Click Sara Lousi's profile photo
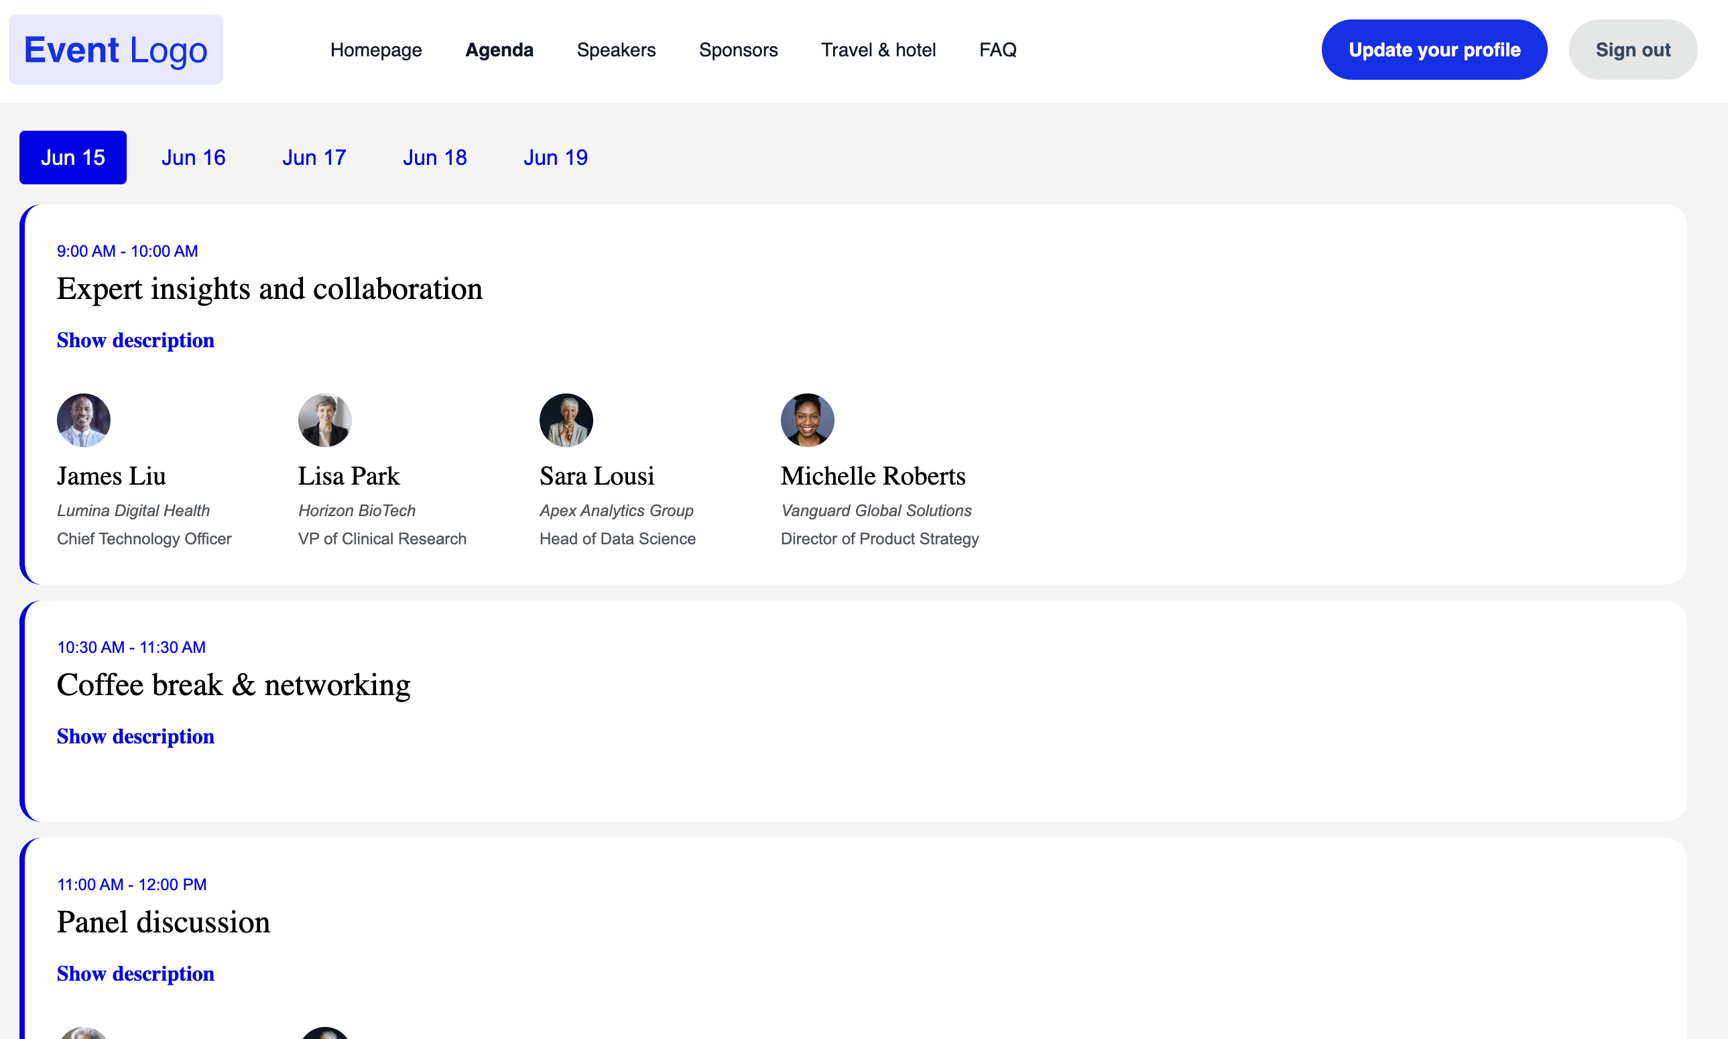 (566, 420)
